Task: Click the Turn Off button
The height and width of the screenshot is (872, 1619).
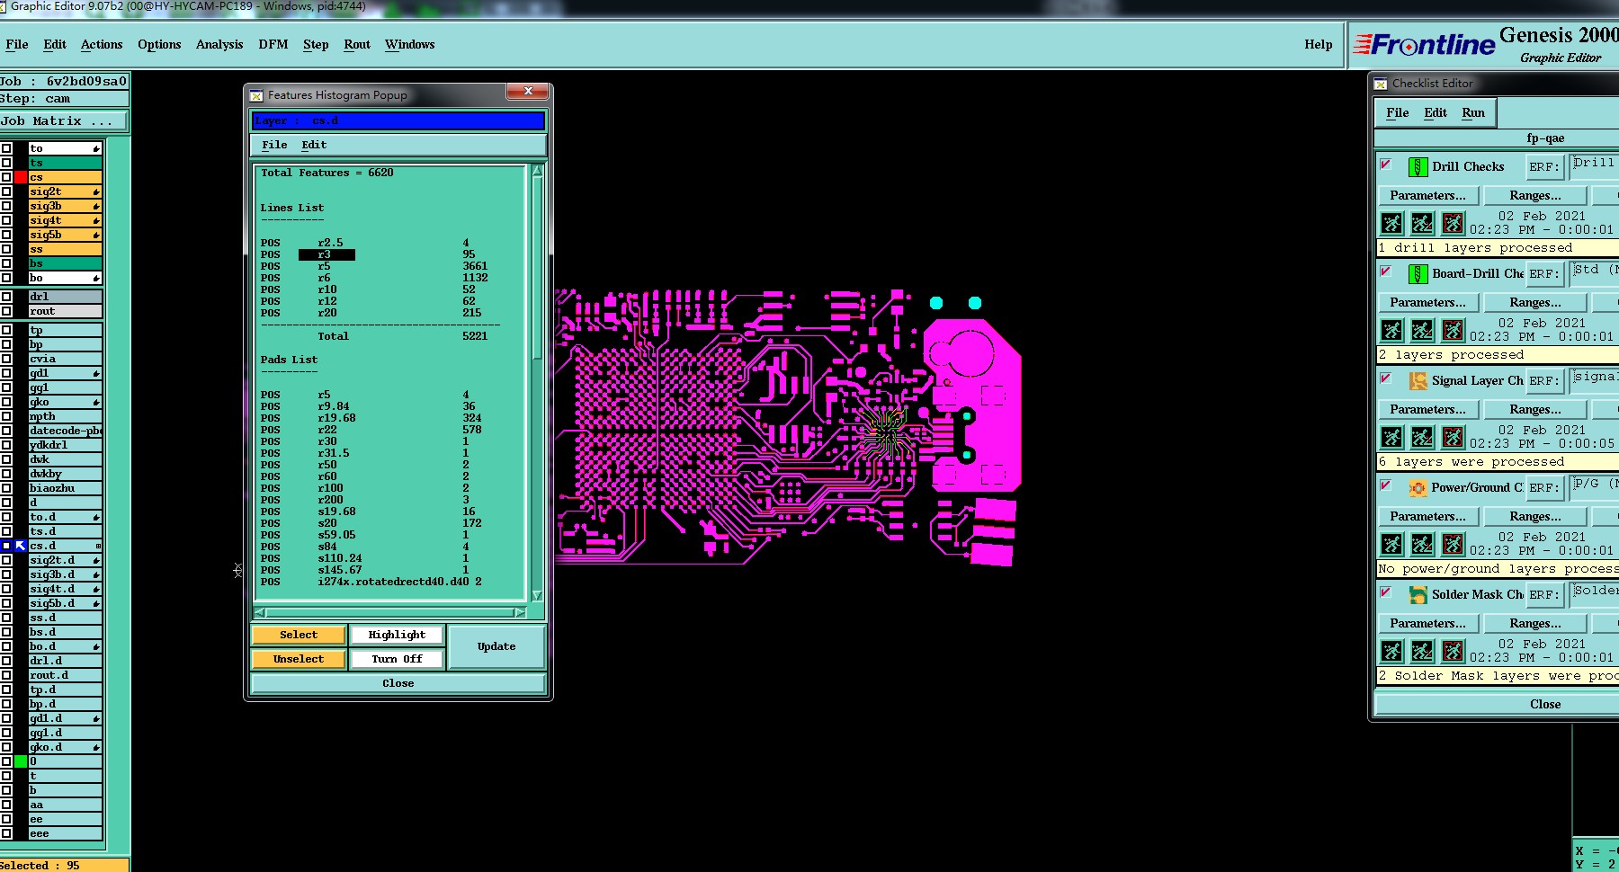Action: pos(397,659)
